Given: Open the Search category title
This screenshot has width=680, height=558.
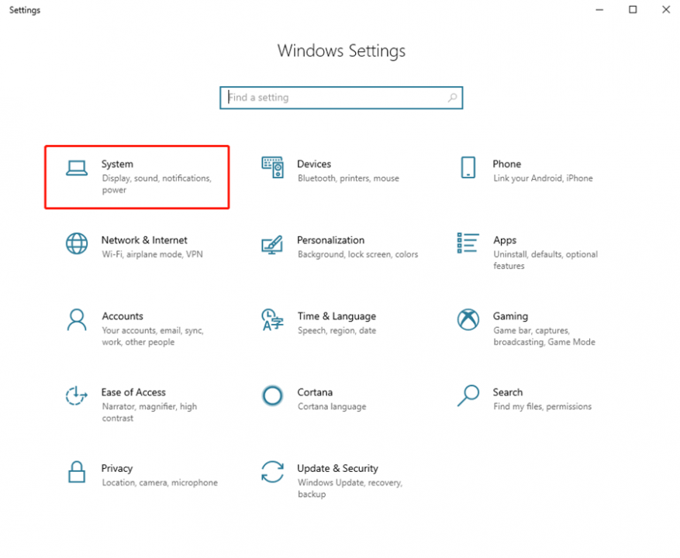Looking at the screenshot, I should tap(507, 392).
